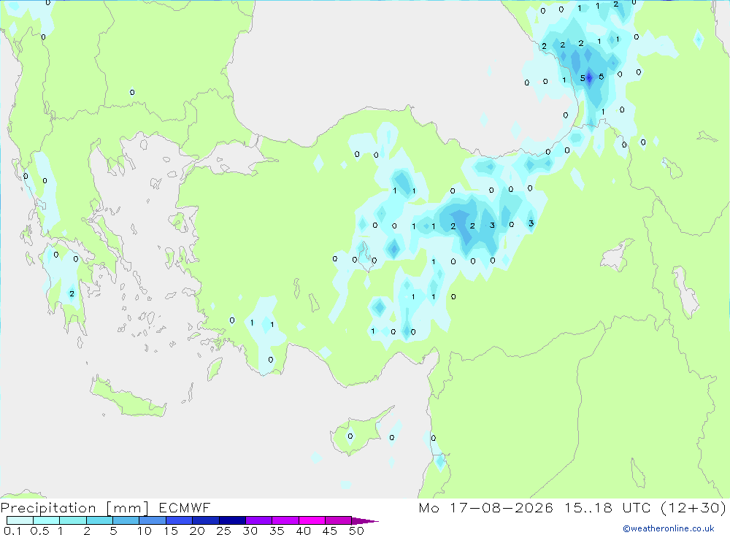Click the "0" value inside Cyprus island
730x535 pixels.
350,436
